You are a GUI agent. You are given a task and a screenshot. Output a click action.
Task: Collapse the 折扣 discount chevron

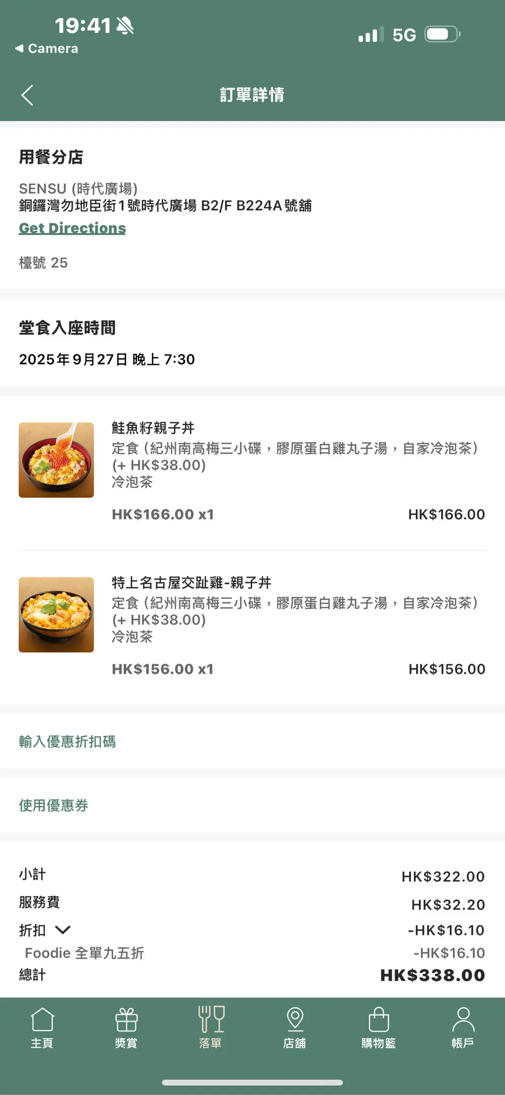63,930
